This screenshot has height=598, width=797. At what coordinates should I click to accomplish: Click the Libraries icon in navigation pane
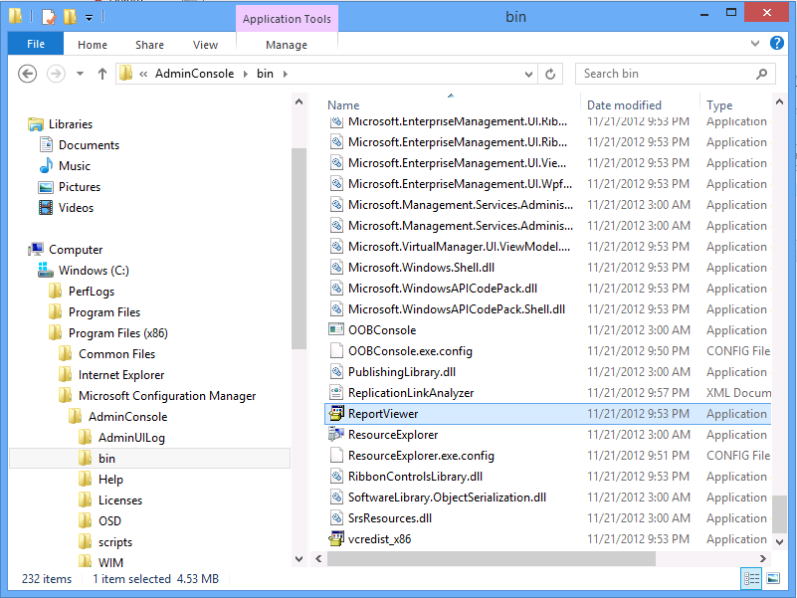coord(36,124)
